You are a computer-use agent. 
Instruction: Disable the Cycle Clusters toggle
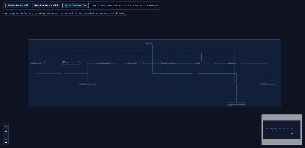pos(76,5)
